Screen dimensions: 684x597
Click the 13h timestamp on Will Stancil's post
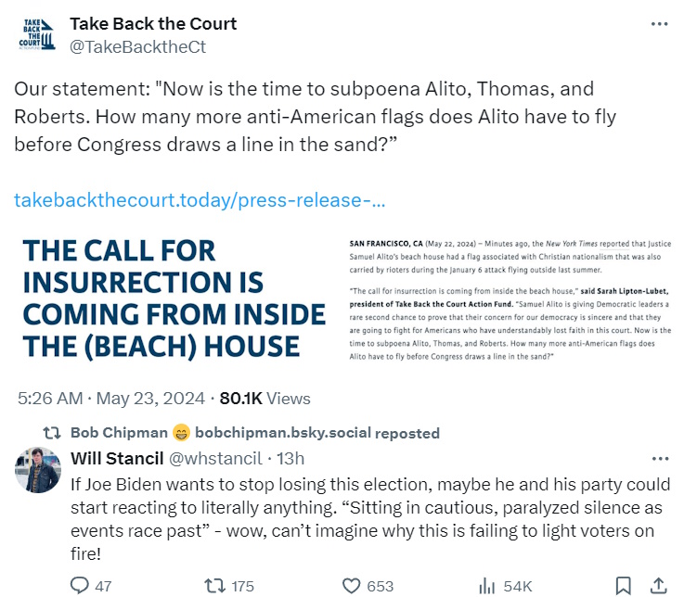click(290, 458)
